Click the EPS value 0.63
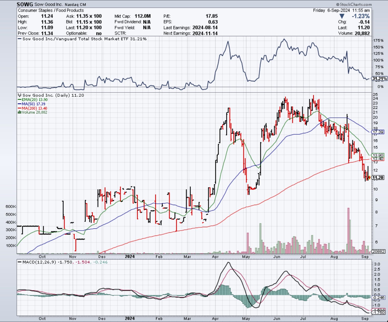The image size is (388, 322). (213, 22)
